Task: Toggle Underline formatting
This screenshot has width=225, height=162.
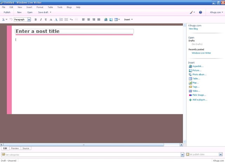Action: [46, 20]
